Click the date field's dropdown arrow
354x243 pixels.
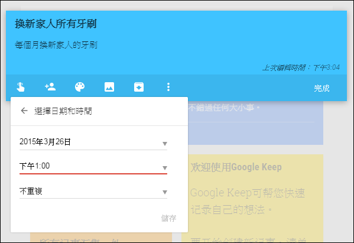click(165, 144)
